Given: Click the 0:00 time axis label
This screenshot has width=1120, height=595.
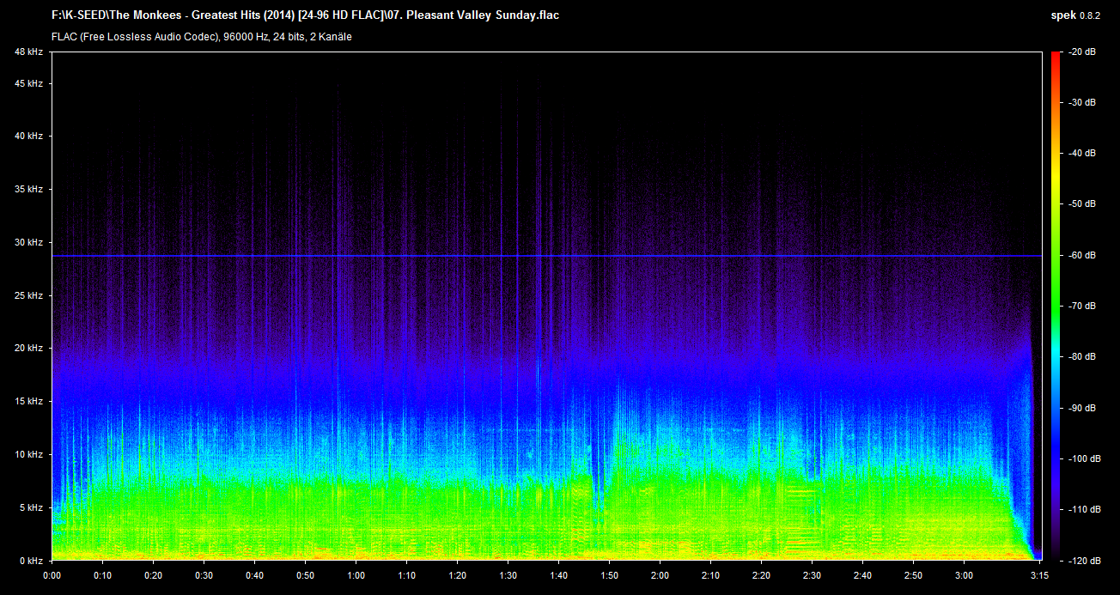Looking at the screenshot, I should 52,575.
